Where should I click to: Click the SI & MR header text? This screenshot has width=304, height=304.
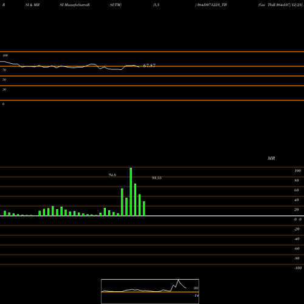(32, 5)
